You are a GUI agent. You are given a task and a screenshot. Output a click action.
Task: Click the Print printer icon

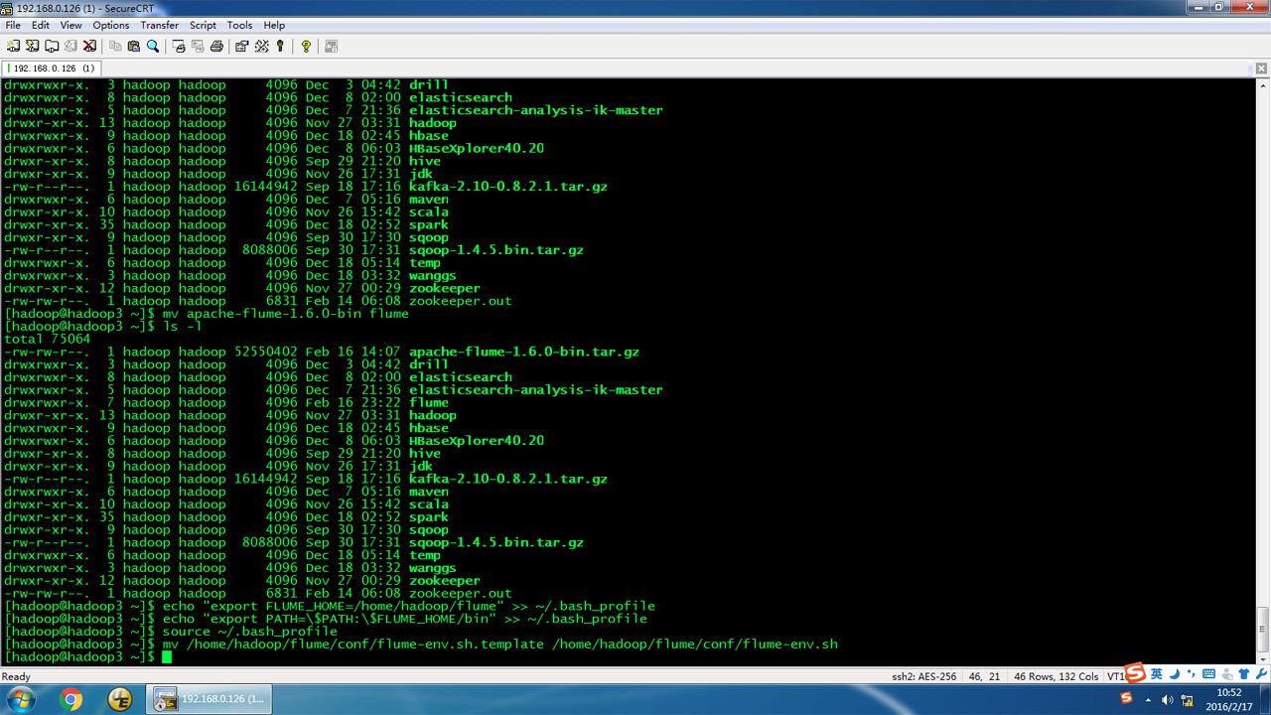[216, 46]
